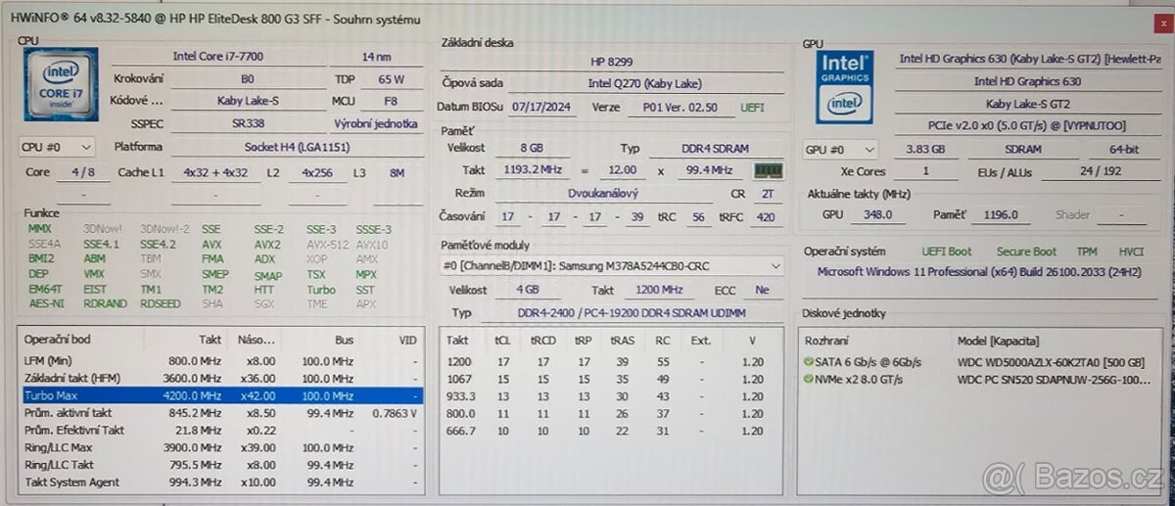The height and width of the screenshot is (506, 1175).
Task: Click the Kaby Lake-S codename field
Action: coord(246,100)
